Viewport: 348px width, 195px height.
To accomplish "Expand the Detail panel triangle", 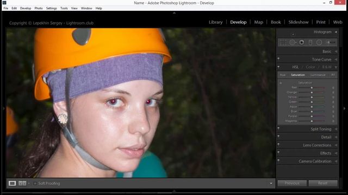I will click(336, 137).
